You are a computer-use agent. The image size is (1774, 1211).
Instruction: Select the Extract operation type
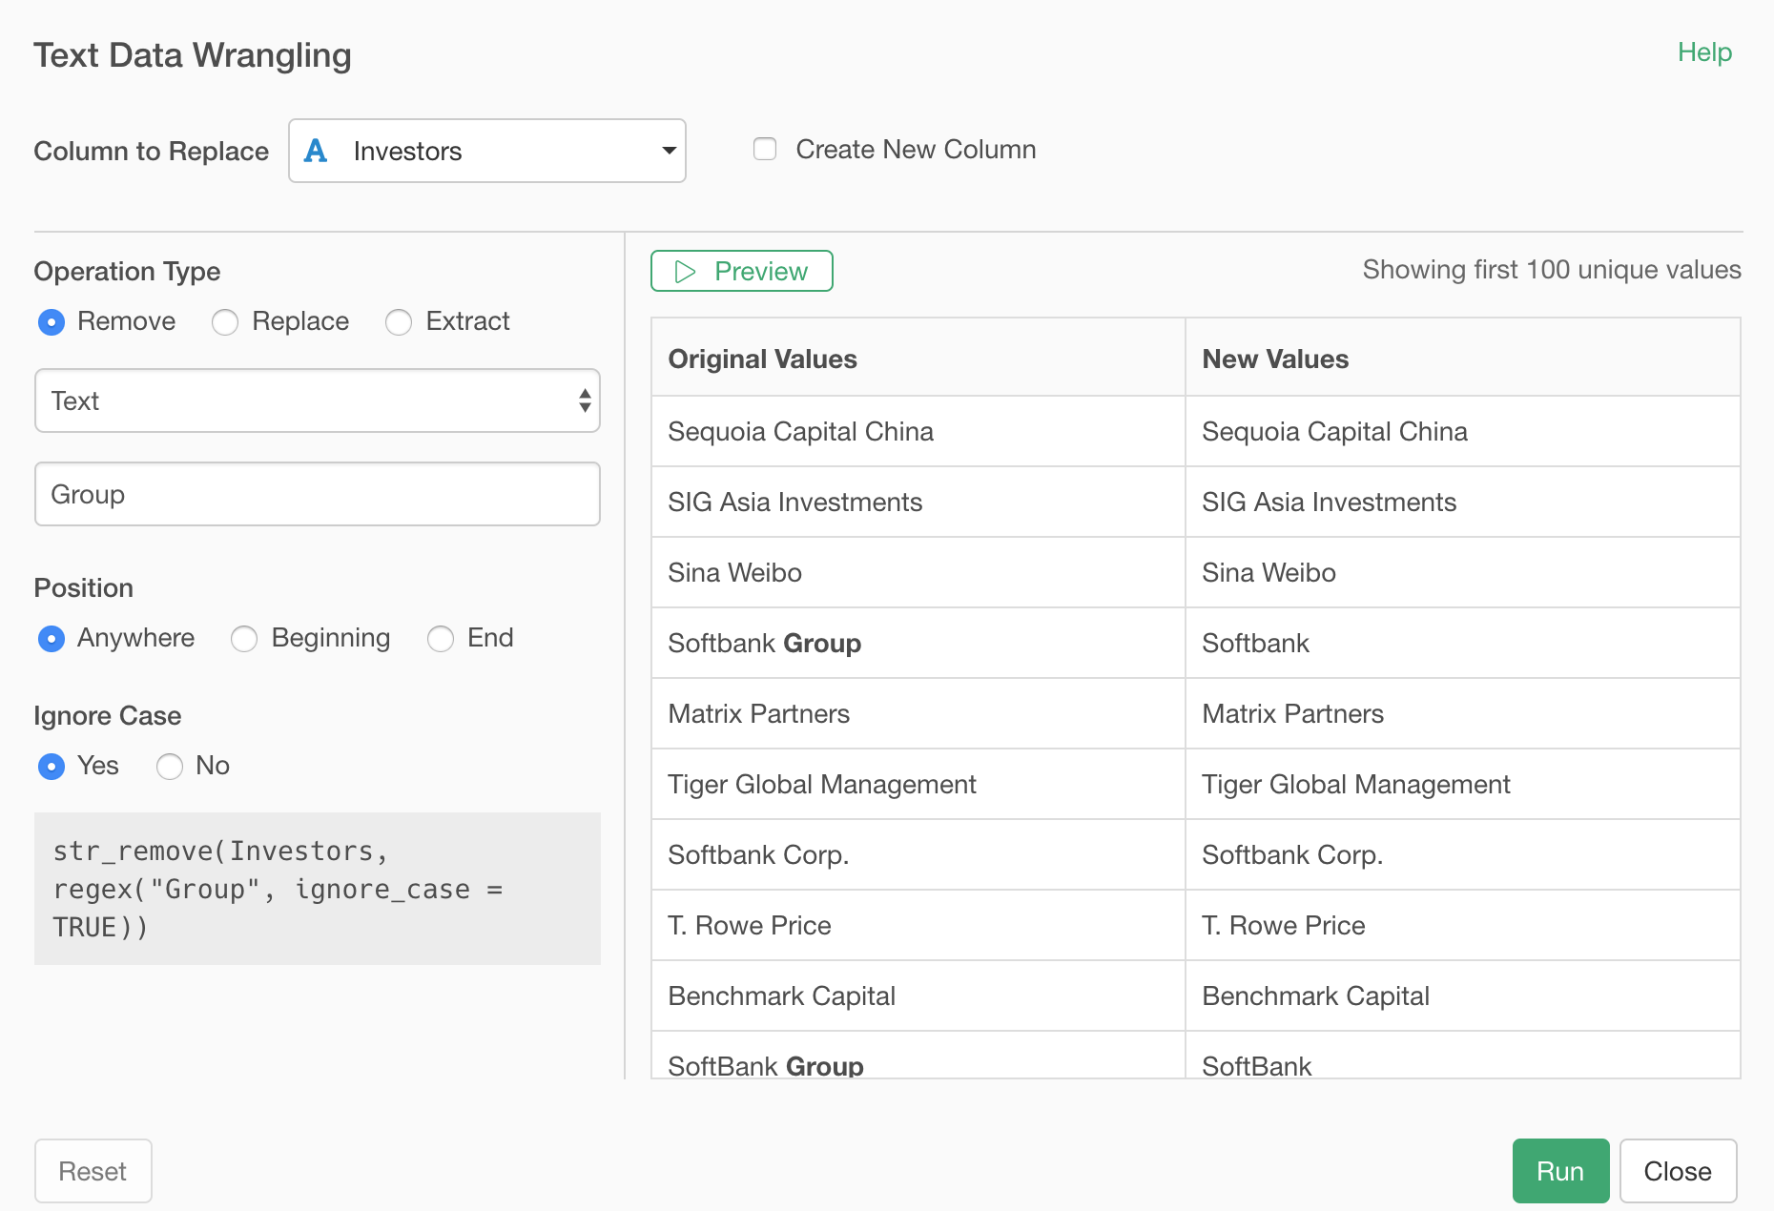click(x=399, y=322)
